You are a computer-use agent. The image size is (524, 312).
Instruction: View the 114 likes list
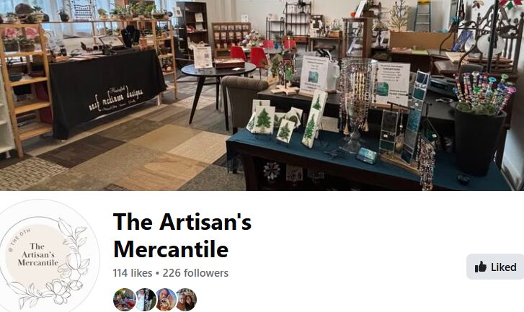tap(133, 273)
